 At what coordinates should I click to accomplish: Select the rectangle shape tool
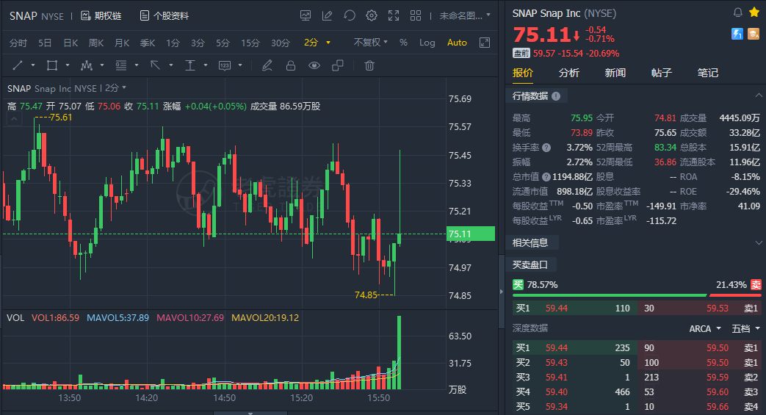pyautogui.click(x=52, y=65)
